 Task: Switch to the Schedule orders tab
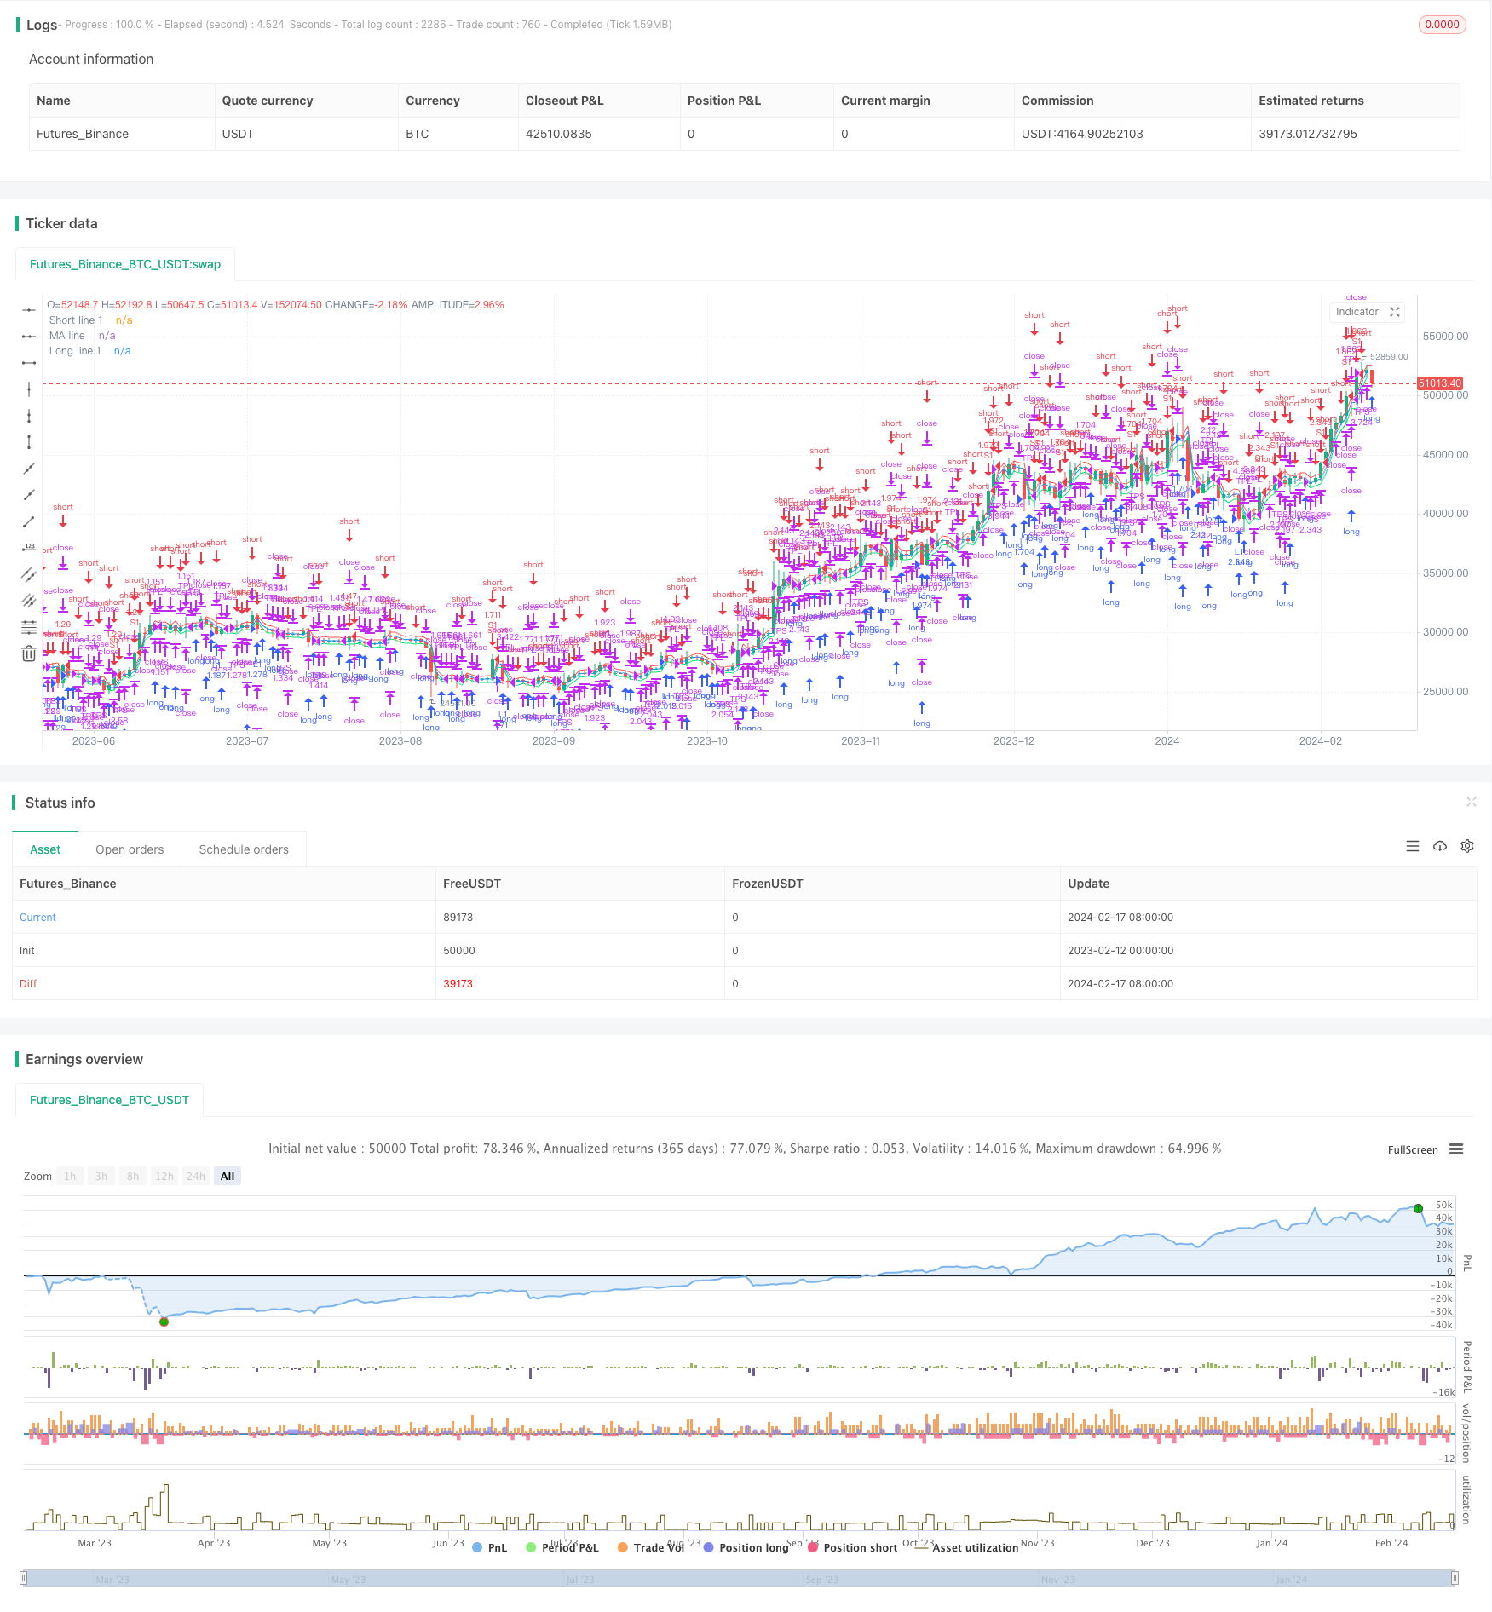click(x=244, y=849)
